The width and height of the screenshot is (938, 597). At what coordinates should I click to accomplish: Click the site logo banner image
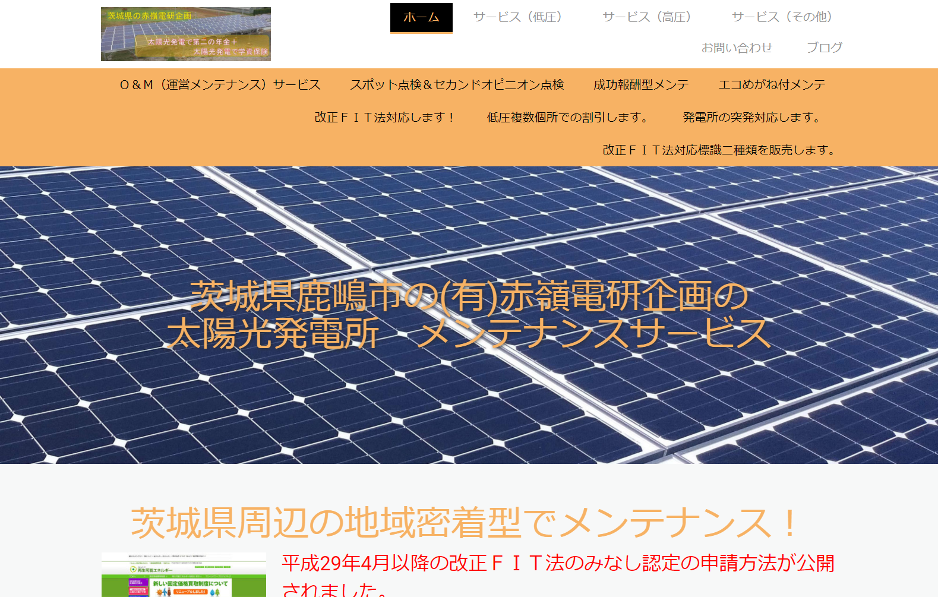point(186,34)
